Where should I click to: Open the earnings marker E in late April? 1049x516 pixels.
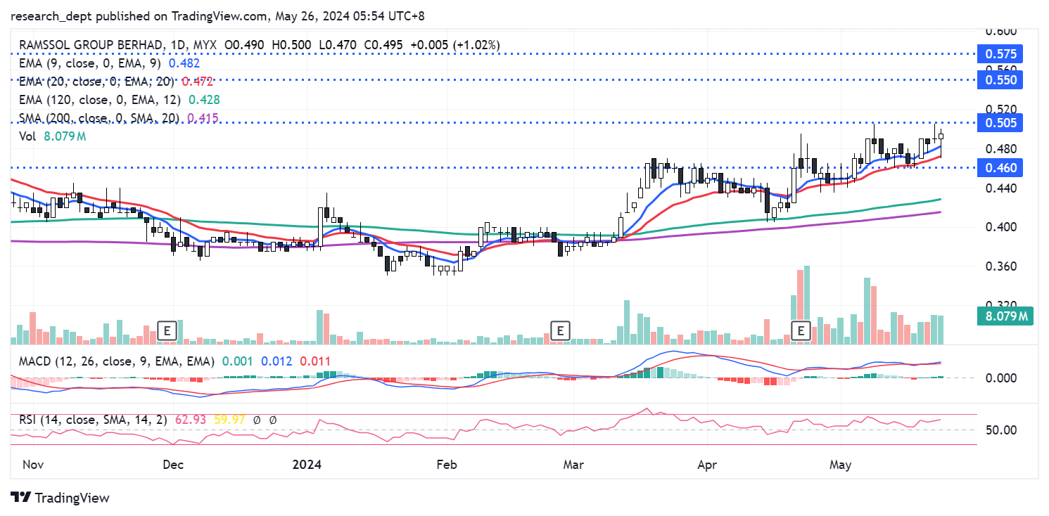[x=800, y=330]
